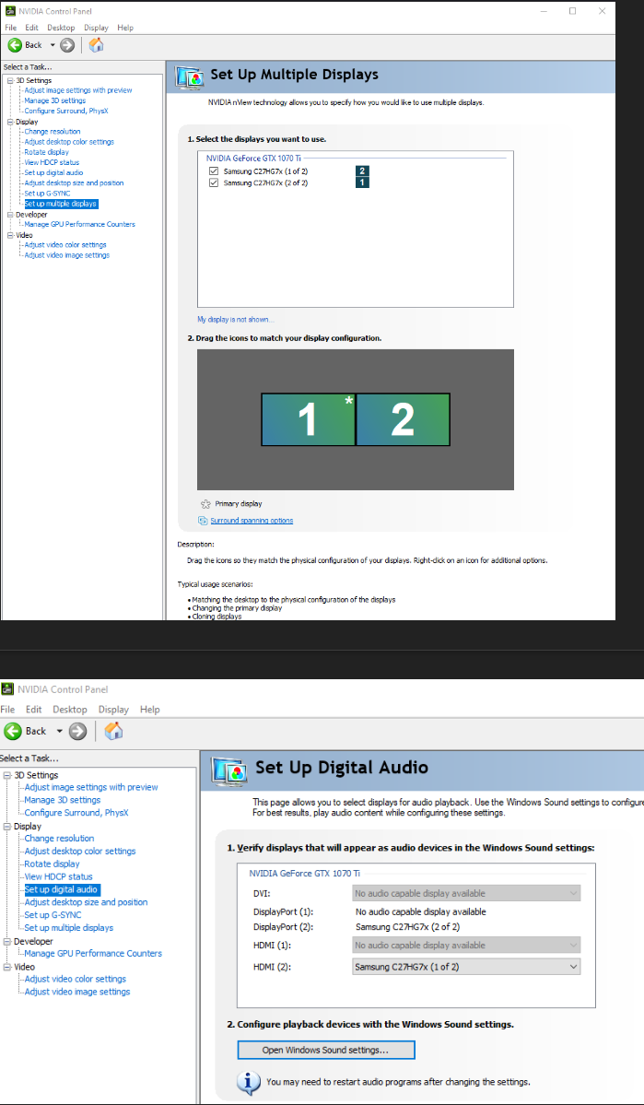Click the Set Up Digital Audio header icon
The image size is (644, 1105).
[x=228, y=771]
